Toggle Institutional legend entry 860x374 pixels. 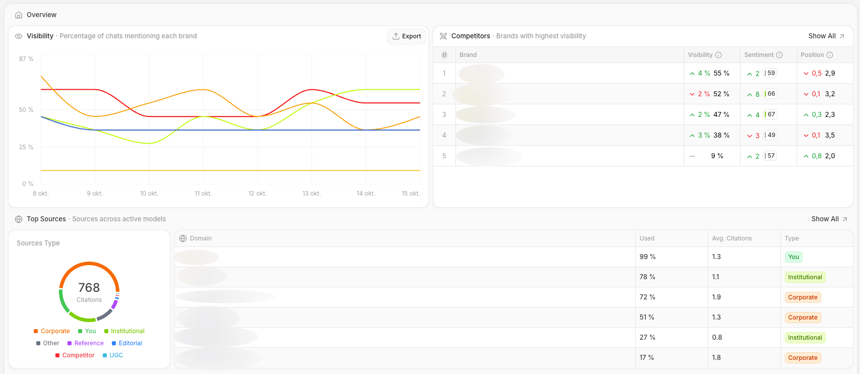124,331
